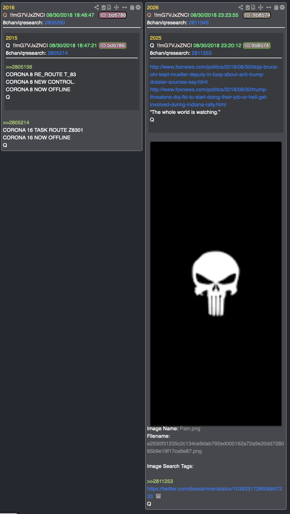Click Image Search Tags label
This screenshot has width=290, height=514.
170,466
